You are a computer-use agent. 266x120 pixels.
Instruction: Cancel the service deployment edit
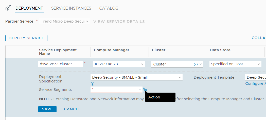click(x=72, y=109)
